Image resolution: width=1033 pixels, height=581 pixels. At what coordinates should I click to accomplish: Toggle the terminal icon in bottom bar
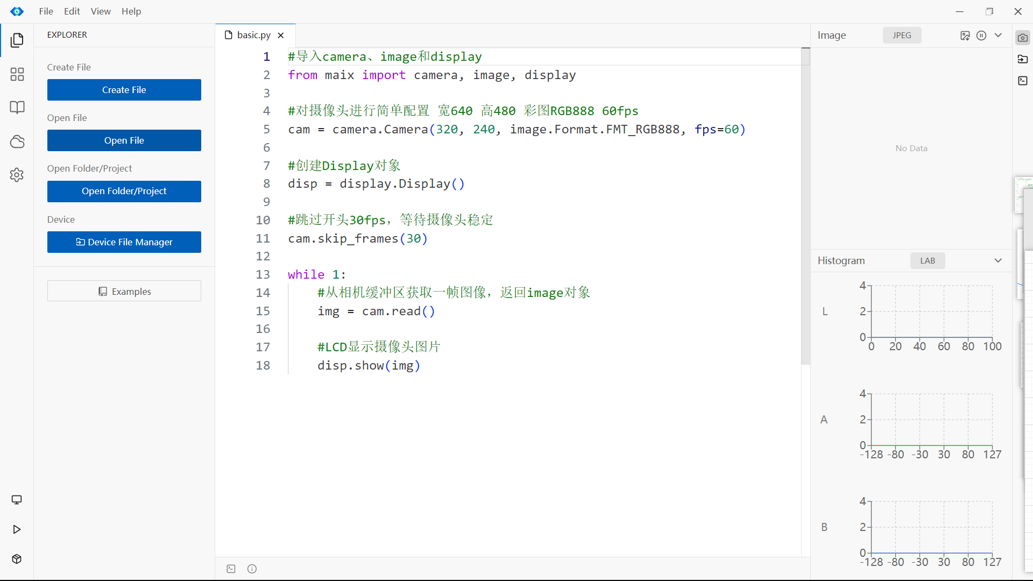point(231,569)
